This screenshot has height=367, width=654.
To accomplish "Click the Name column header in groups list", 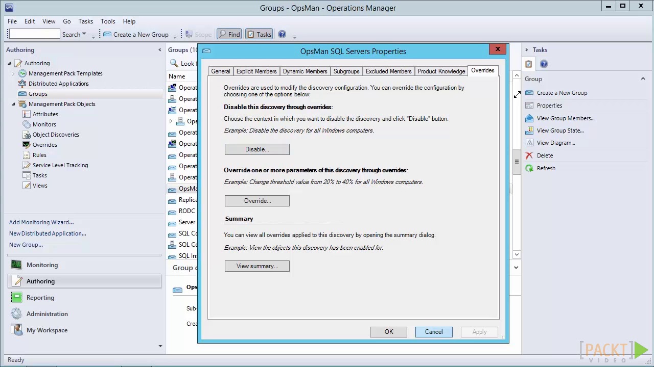I will click(x=177, y=76).
